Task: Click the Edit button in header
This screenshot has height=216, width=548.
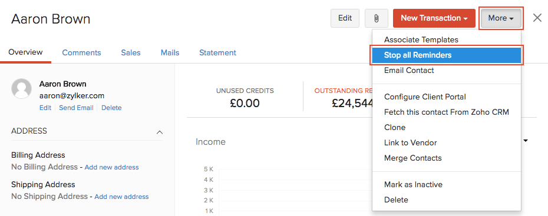Action: [345, 18]
